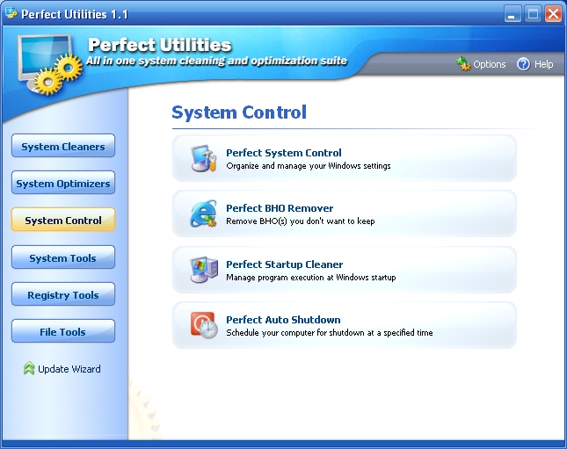Open the Options text link

tap(490, 64)
